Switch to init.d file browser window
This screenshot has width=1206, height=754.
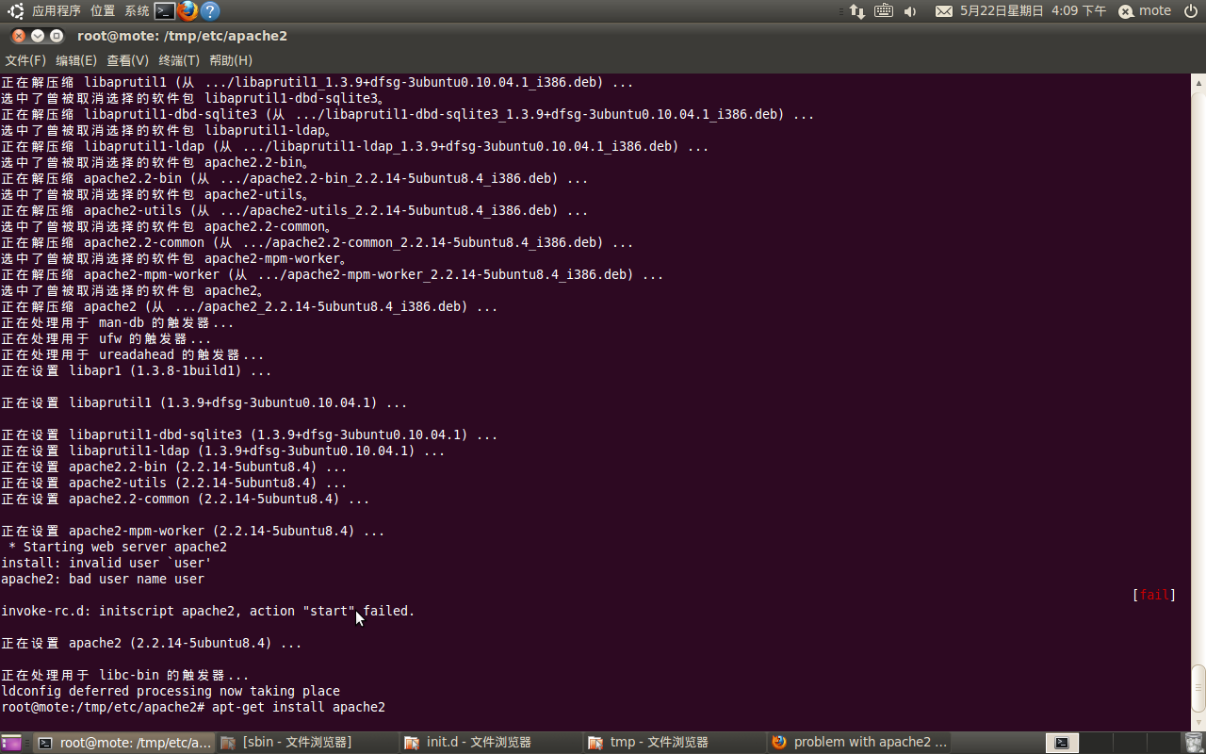pyautogui.click(x=490, y=743)
